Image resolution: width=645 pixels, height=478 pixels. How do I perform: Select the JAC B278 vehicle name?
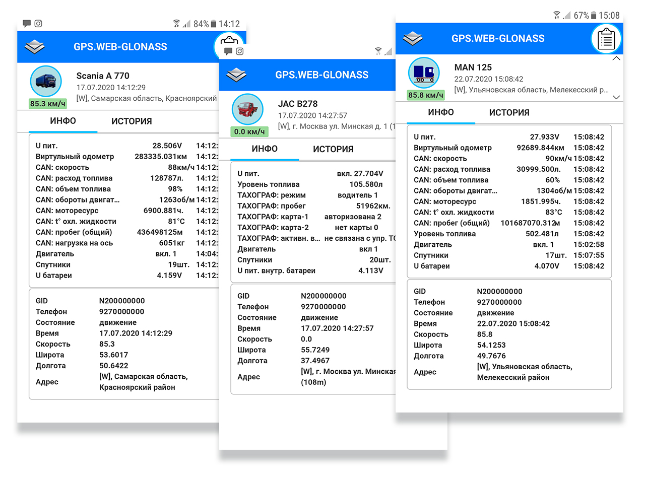coord(298,104)
